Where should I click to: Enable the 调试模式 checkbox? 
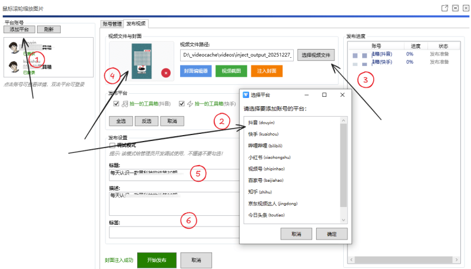[112, 145]
